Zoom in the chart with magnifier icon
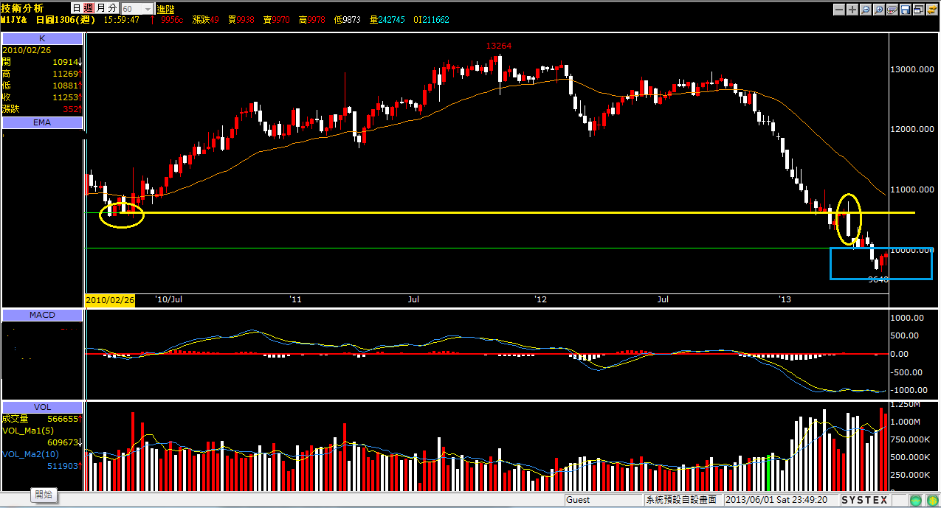This screenshot has width=941, height=508. click(879, 10)
